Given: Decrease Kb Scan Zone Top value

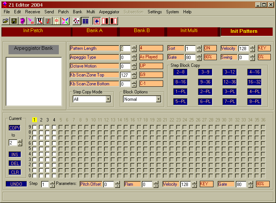Looking at the screenshot, I should pyautogui.click(x=134, y=77).
